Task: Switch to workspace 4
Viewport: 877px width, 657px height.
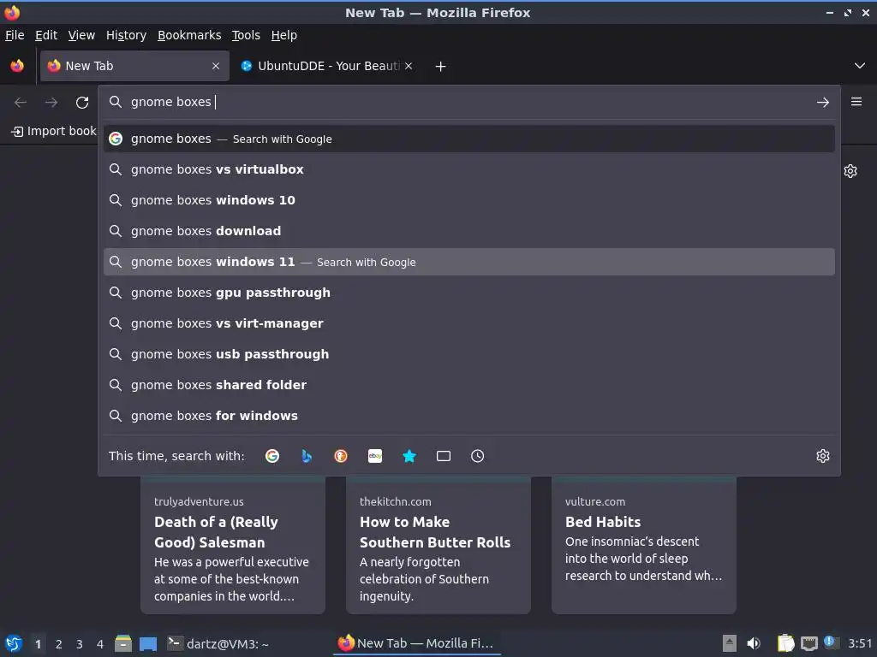Action: point(100,644)
